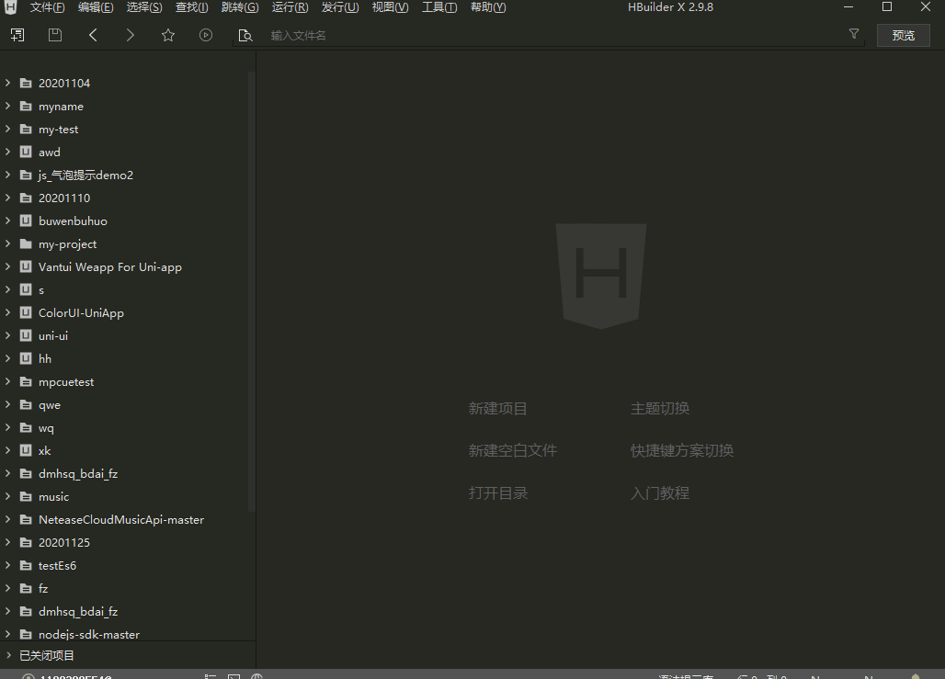945x679 pixels.
Task: Click the uni-app icon of project s
Action: click(x=26, y=289)
